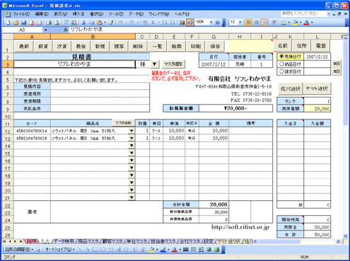Open the ファイル menu
The image size is (350, 261).
tap(21, 14)
